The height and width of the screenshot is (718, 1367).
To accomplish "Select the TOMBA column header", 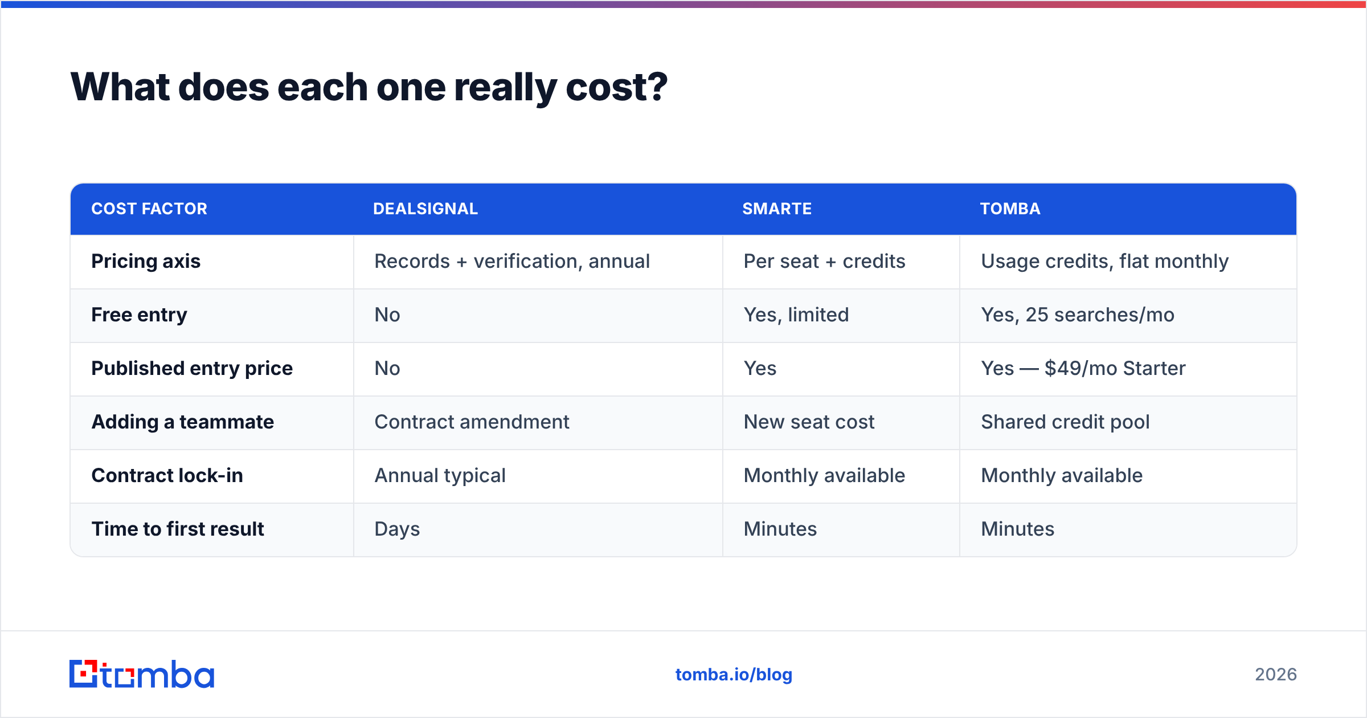I will [1010, 209].
